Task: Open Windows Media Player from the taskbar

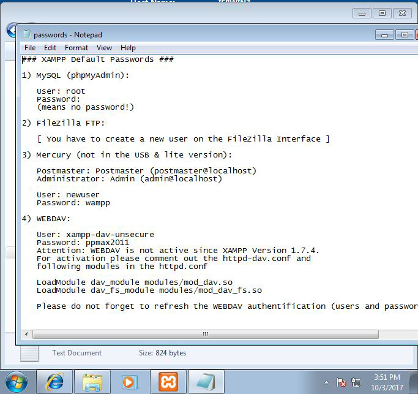Action: [130, 382]
